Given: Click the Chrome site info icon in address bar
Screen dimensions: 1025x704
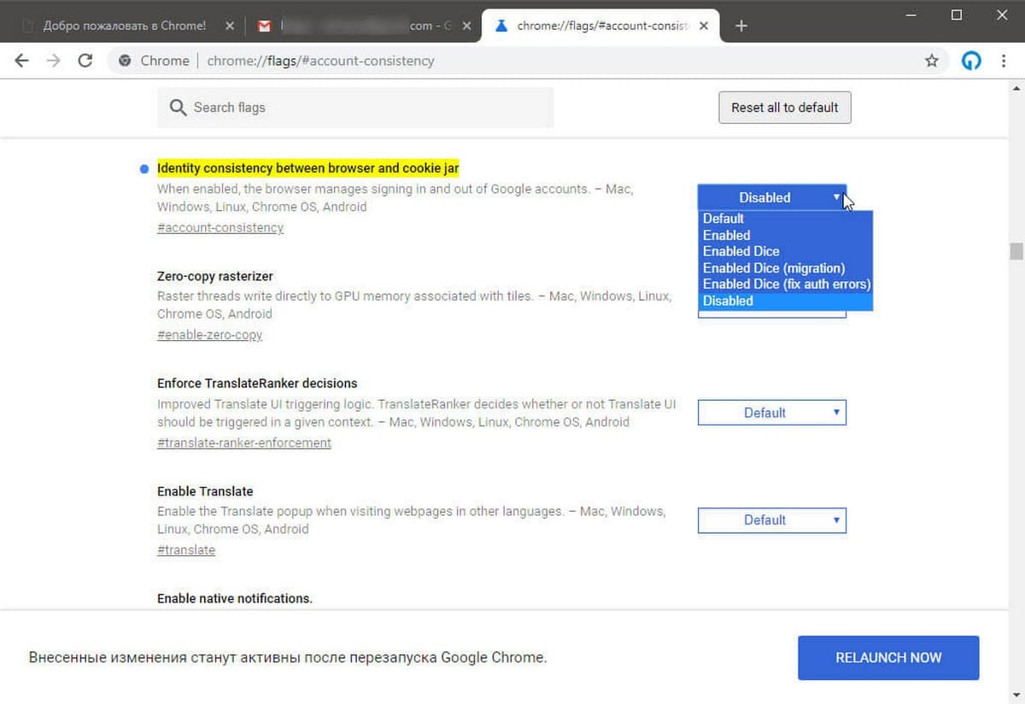Looking at the screenshot, I should coord(126,61).
